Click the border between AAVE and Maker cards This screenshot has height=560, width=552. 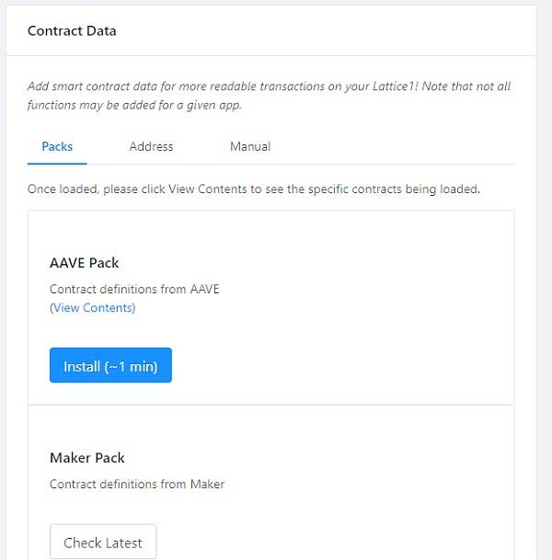pyautogui.click(x=271, y=405)
